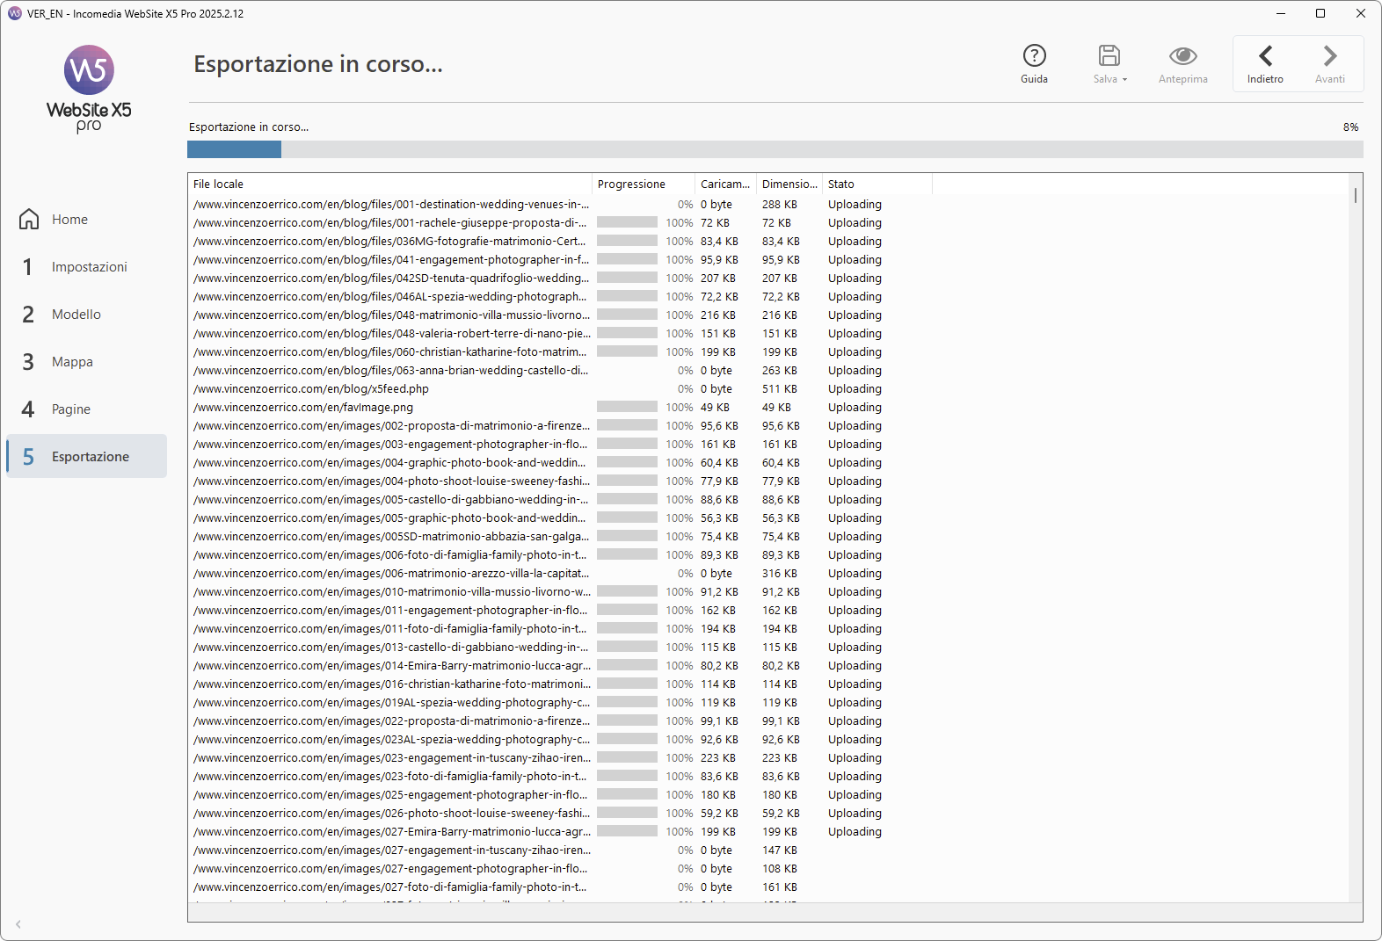Click the Home house icon in sidebar

pos(29,220)
